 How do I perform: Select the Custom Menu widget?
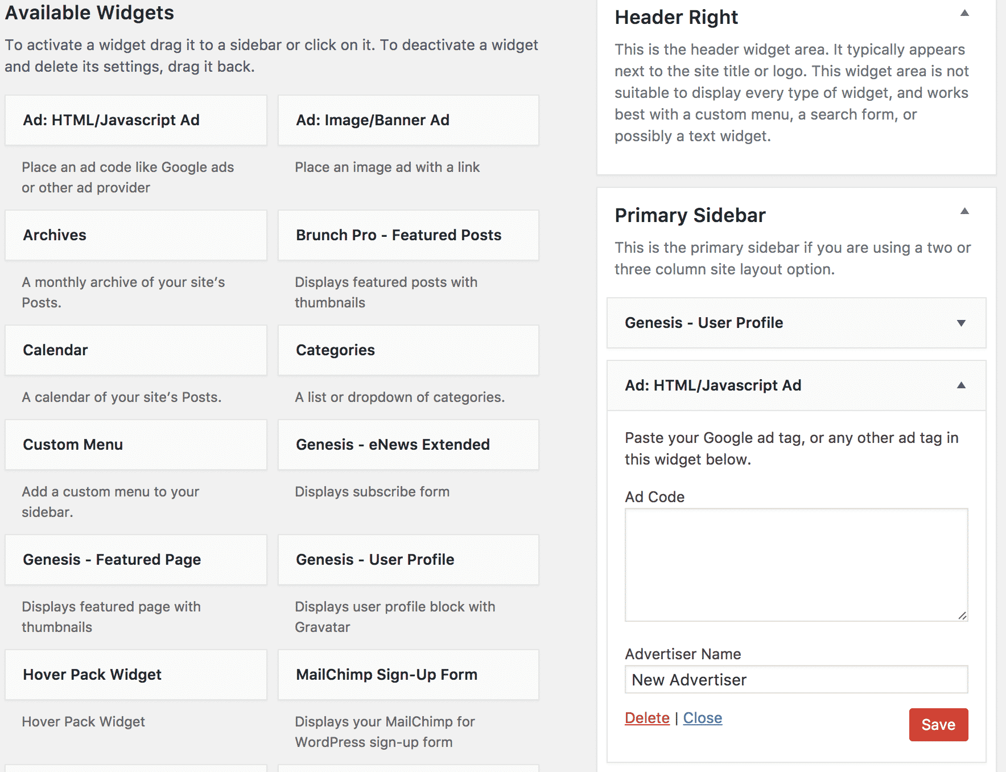(x=136, y=445)
